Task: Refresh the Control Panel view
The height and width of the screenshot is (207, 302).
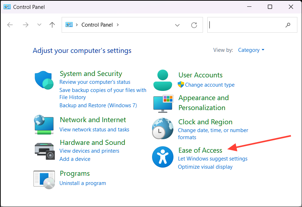Action: point(194,25)
